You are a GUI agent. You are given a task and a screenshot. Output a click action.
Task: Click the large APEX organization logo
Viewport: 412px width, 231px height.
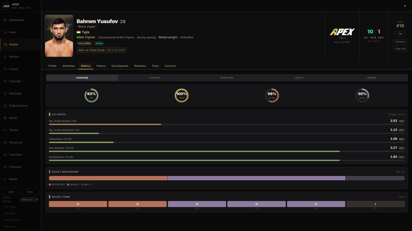(x=342, y=32)
